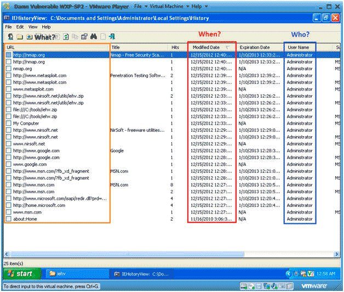344x292 pixels.
Task: Select the 'http://home.microsoft.com' URL
Action: 39,205
